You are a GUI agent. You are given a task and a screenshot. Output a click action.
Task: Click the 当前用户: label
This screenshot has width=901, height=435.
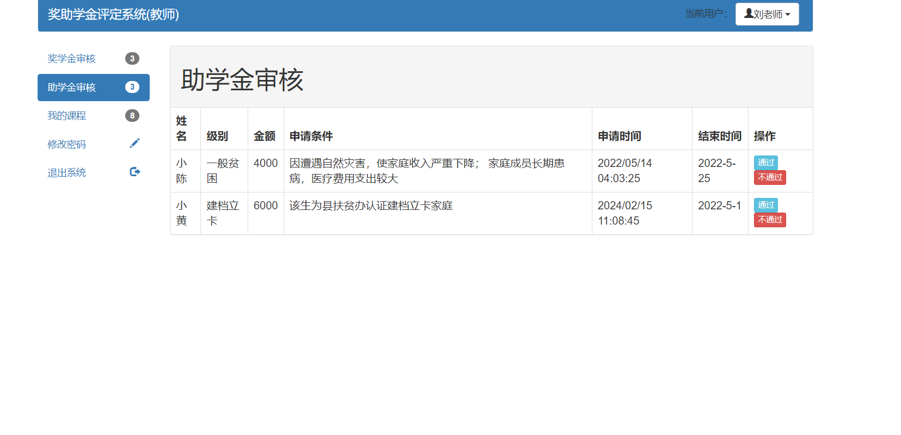706,14
